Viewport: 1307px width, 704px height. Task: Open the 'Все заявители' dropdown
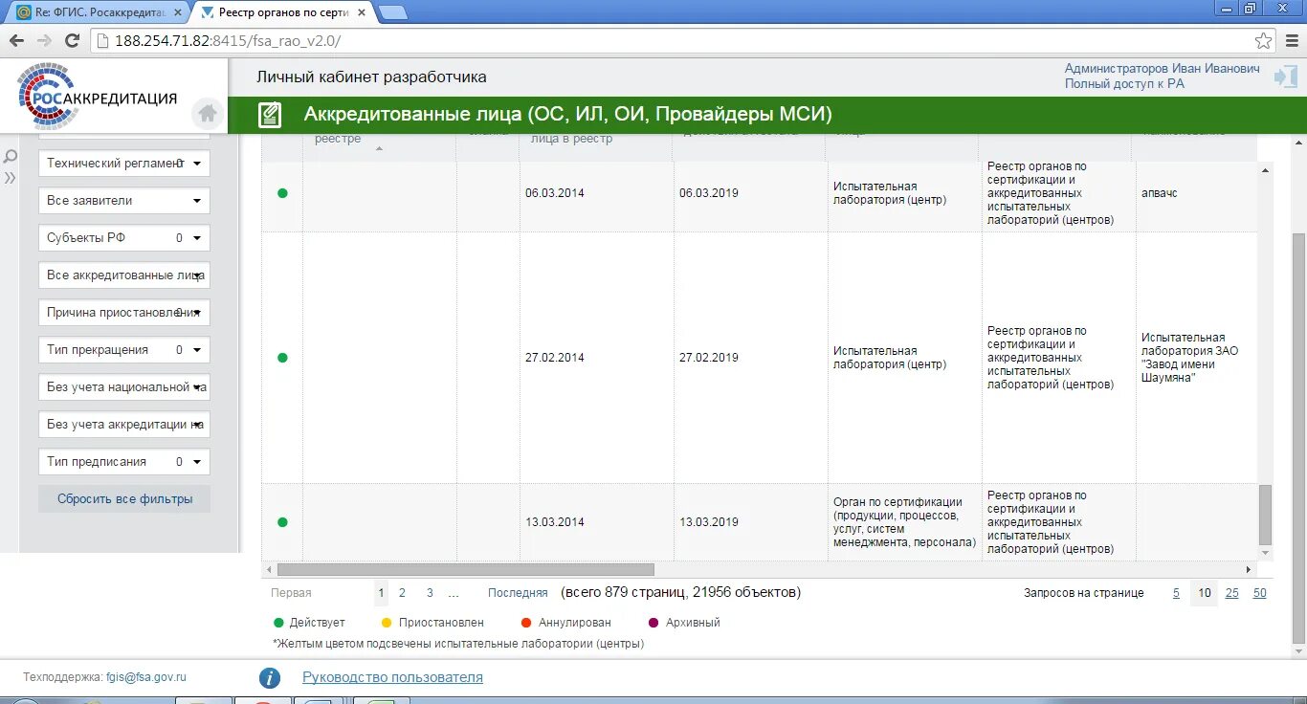point(124,201)
